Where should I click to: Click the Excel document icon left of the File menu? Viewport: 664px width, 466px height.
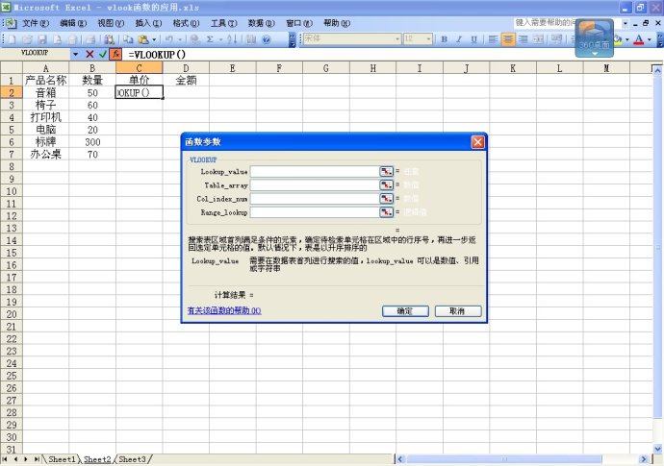click(x=12, y=23)
